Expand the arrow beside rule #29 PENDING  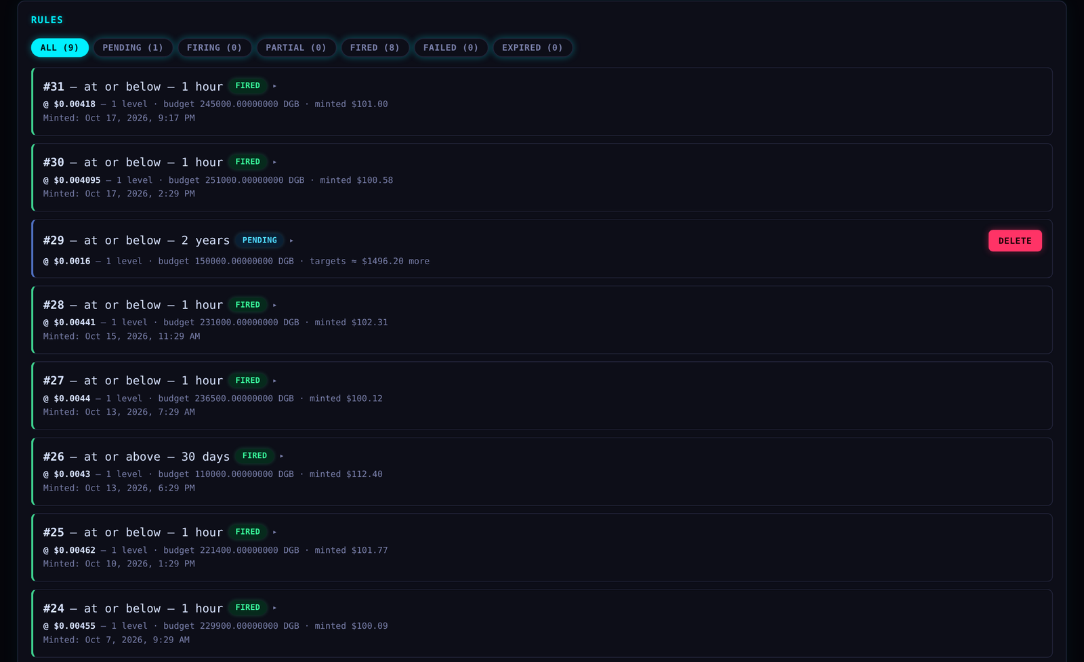pos(291,241)
